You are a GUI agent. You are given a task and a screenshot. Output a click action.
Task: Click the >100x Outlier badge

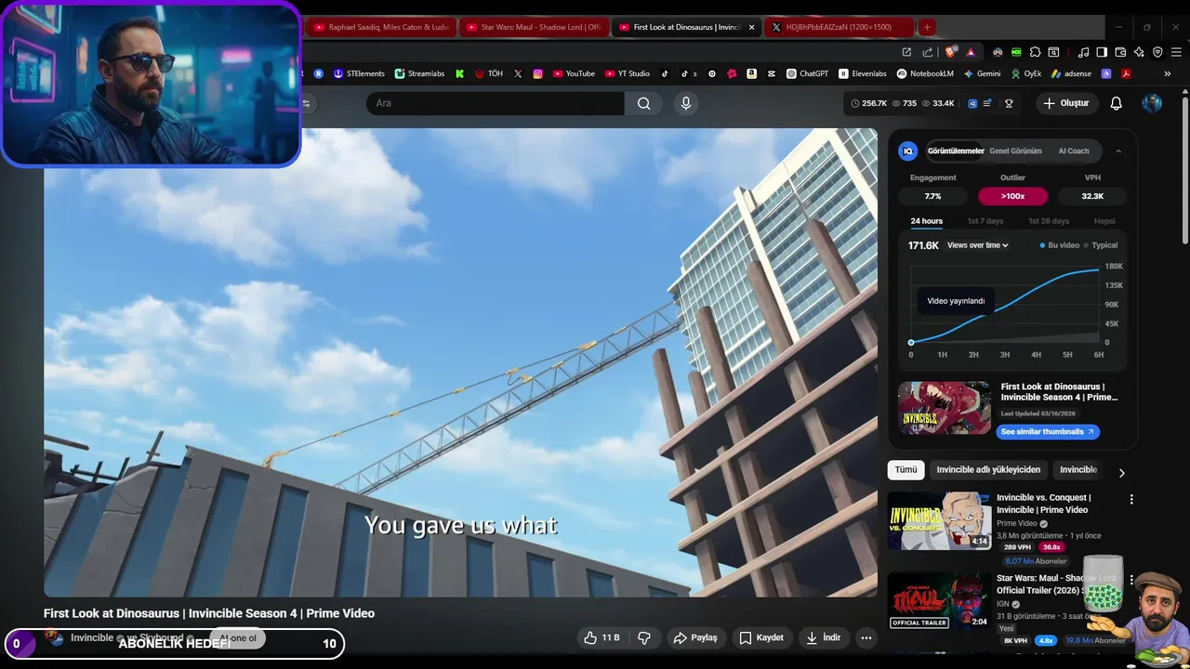coord(1012,196)
